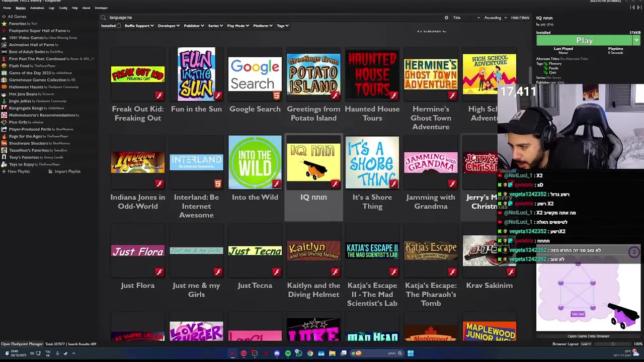The width and height of the screenshot is (644, 362).
Task: Open the About menu tab
Action: click(86, 8)
